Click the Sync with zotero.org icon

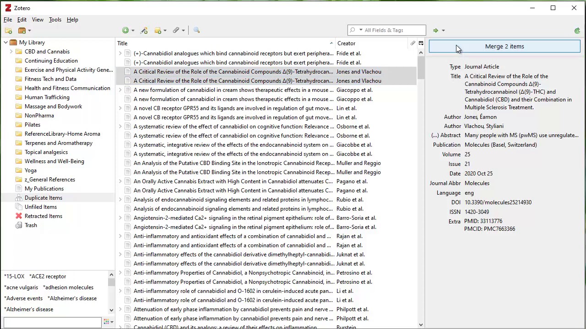577,31
